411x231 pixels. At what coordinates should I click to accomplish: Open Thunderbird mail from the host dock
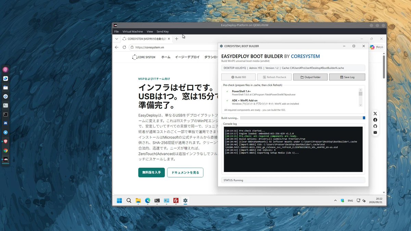(5, 78)
